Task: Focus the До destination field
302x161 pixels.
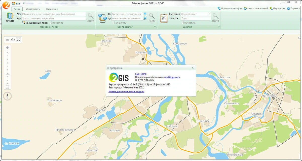Action: pyautogui.click(x=127, y=18)
